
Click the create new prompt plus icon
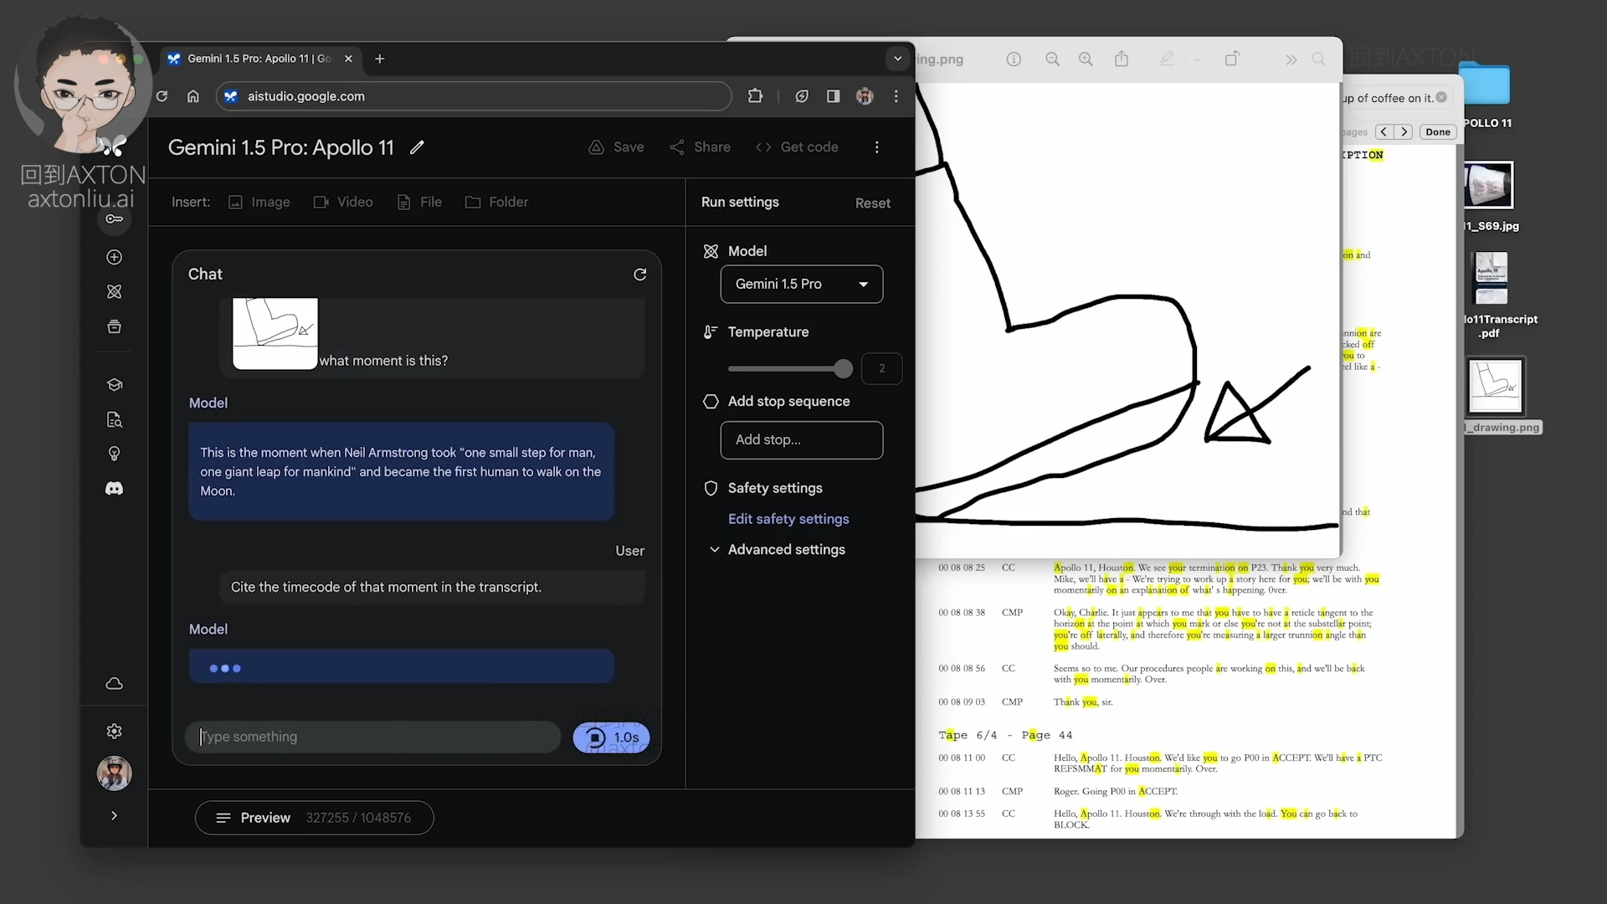click(115, 257)
